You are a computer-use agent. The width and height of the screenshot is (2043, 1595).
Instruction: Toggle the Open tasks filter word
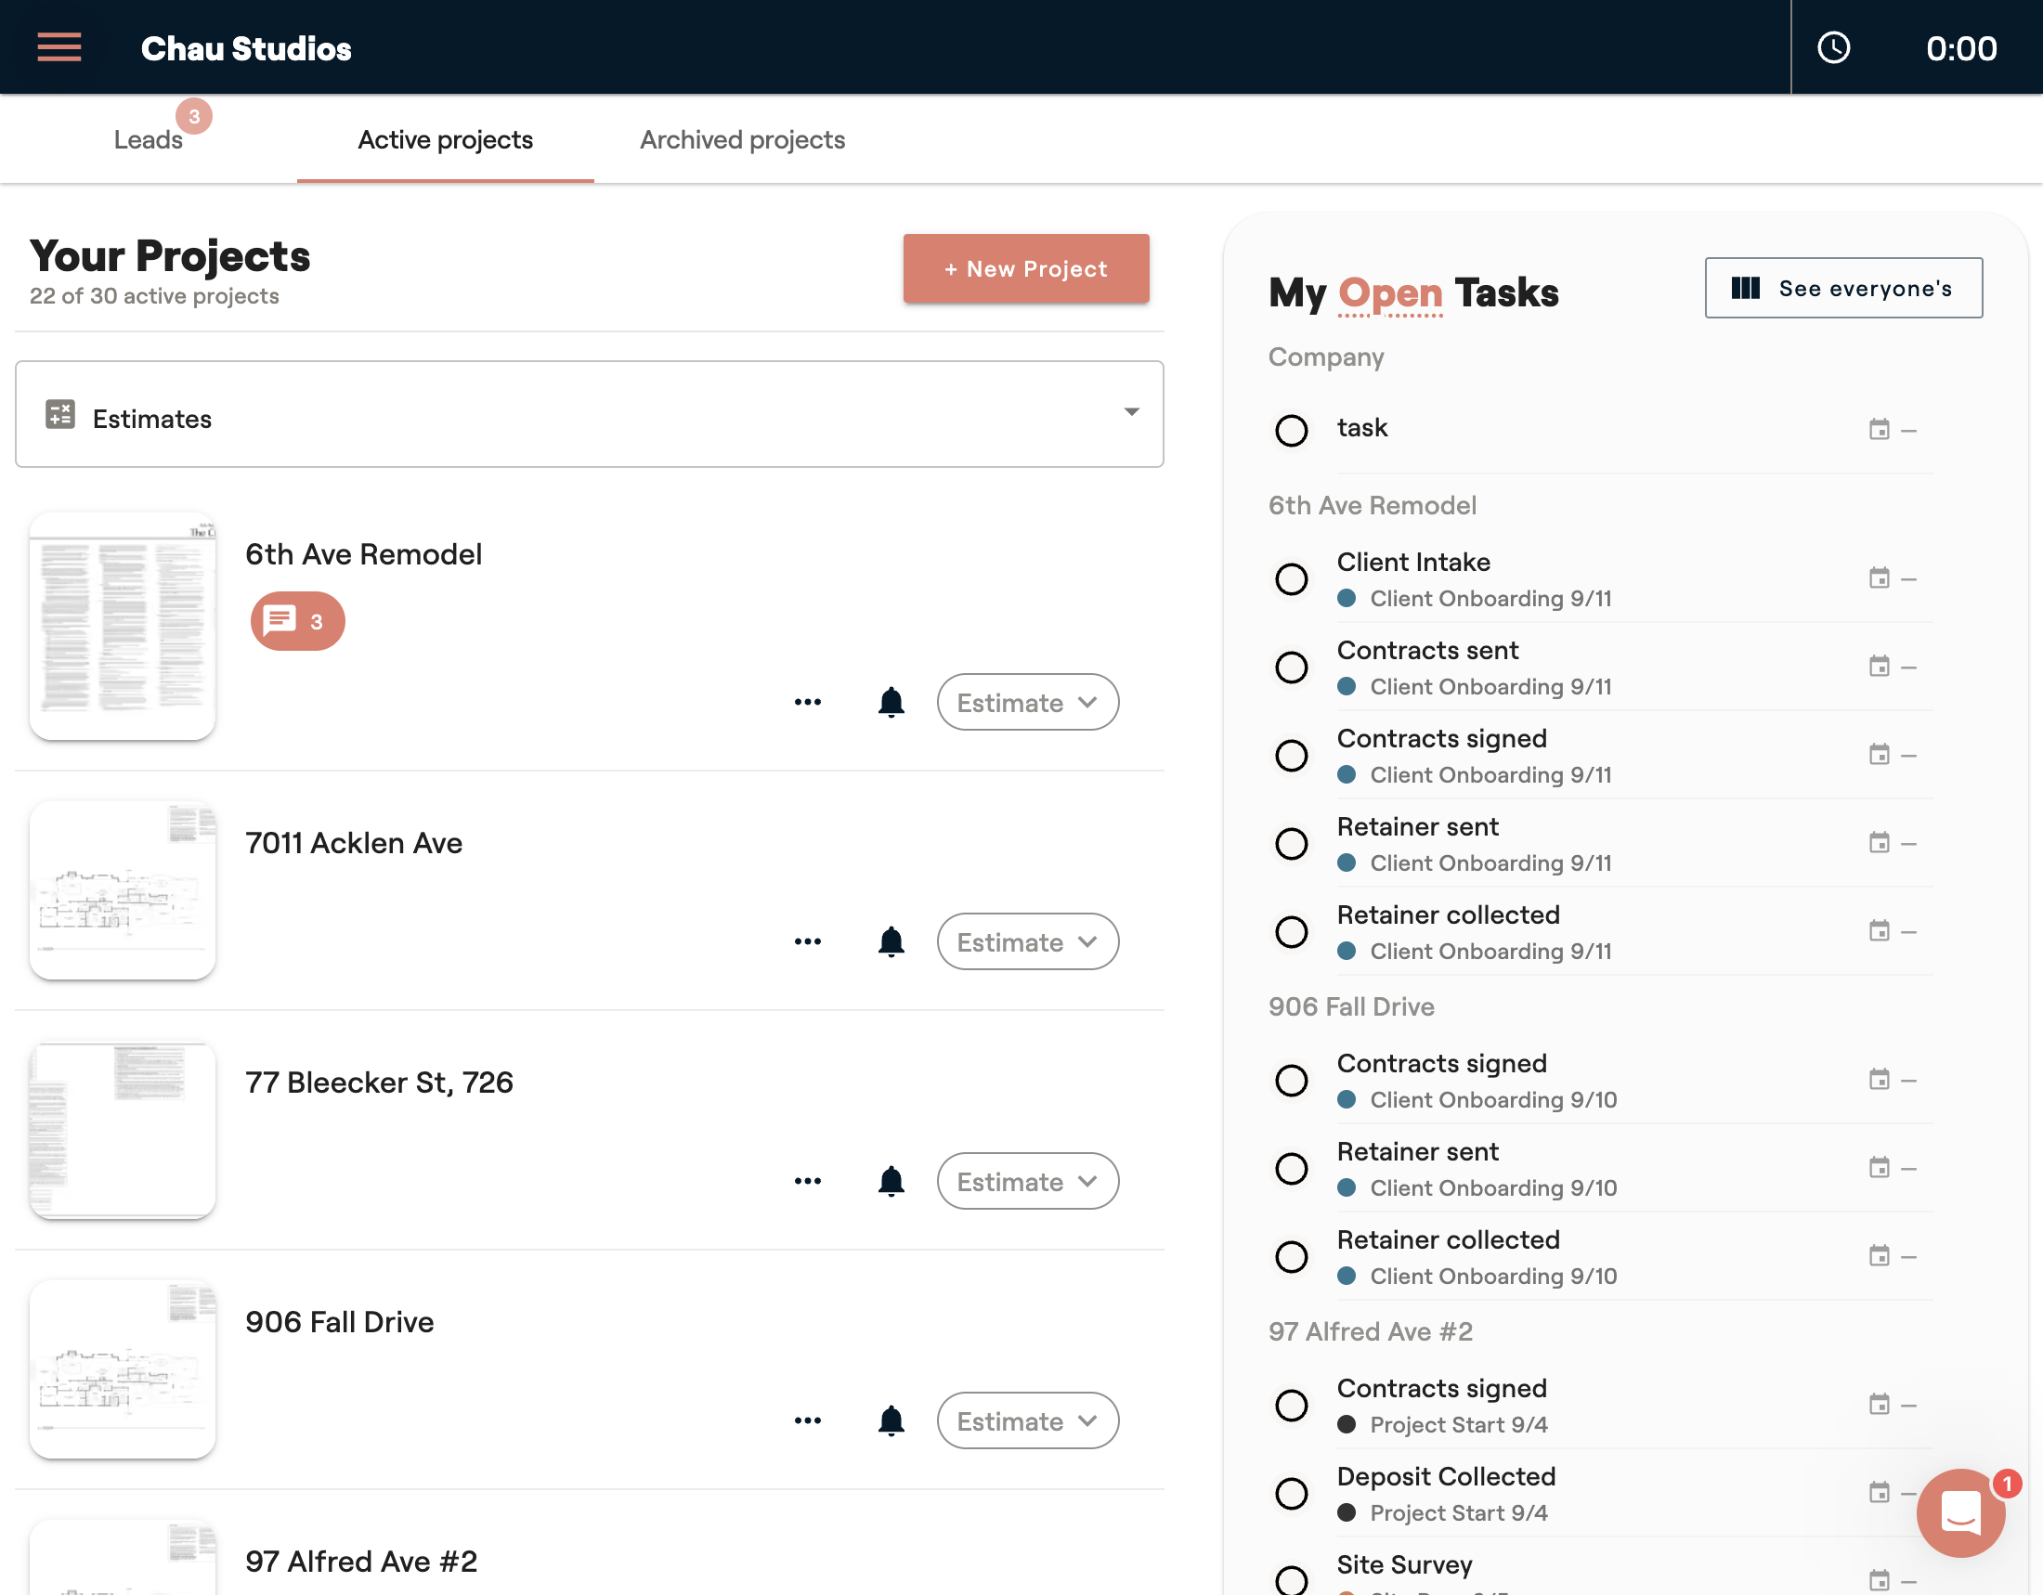tap(1390, 293)
